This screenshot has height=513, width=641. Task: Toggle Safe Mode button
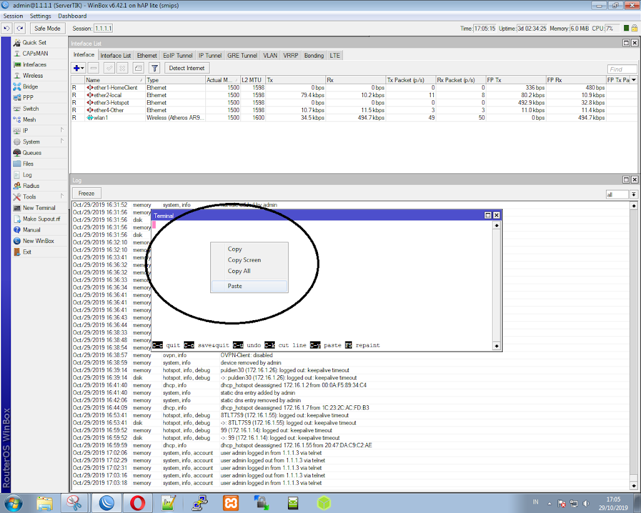point(48,29)
